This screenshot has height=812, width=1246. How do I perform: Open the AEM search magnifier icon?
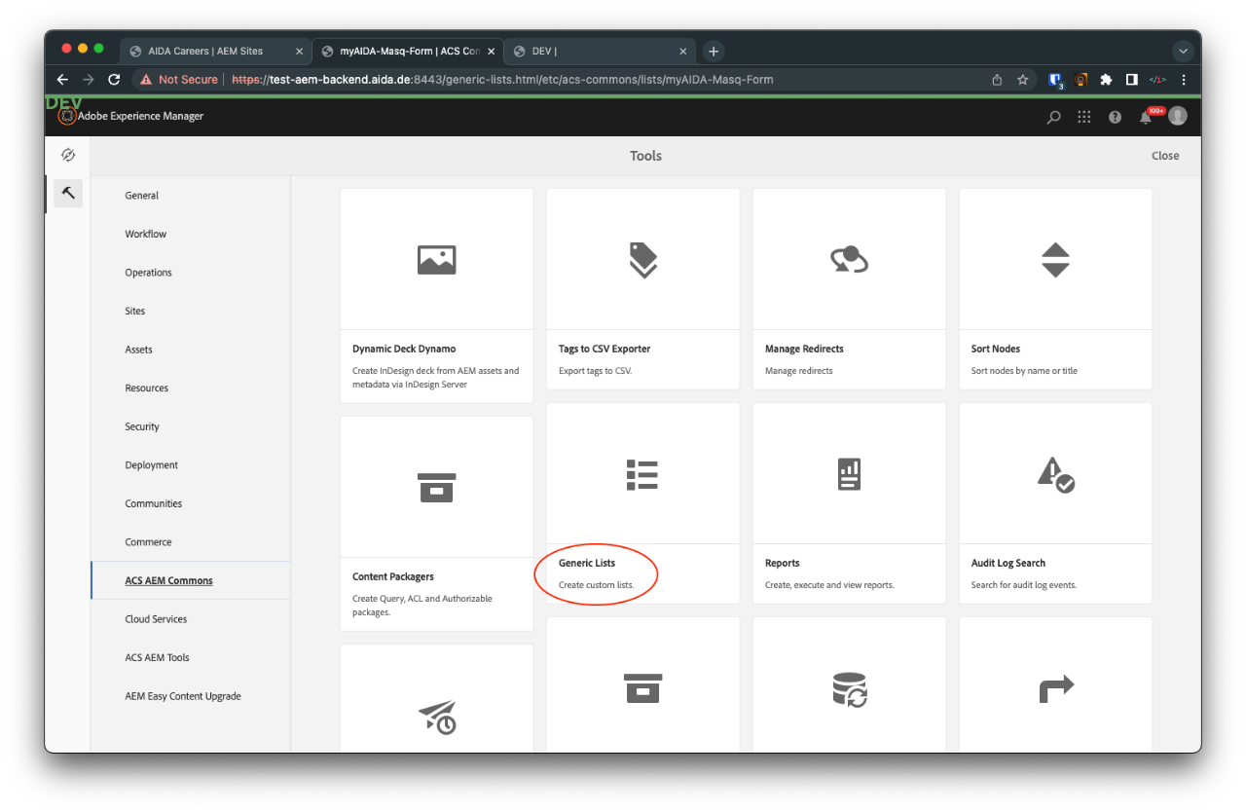tap(1053, 117)
